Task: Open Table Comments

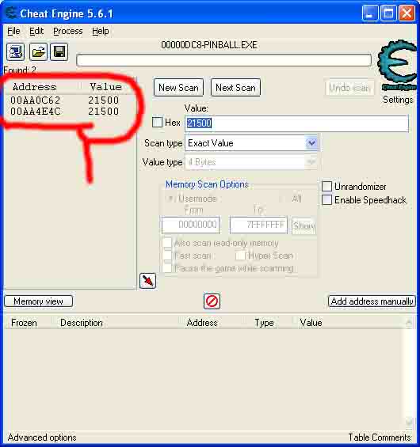Action: pos(380,438)
